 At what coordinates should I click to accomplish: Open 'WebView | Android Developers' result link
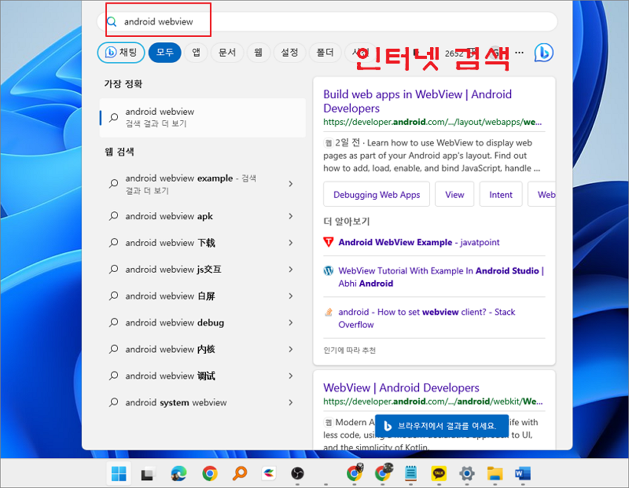pyautogui.click(x=401, y=388)
